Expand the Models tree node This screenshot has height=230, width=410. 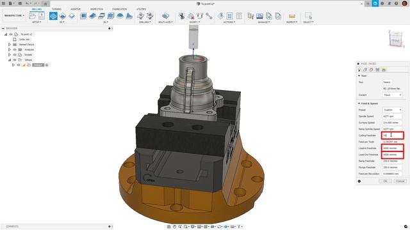[x=10, y=55]
